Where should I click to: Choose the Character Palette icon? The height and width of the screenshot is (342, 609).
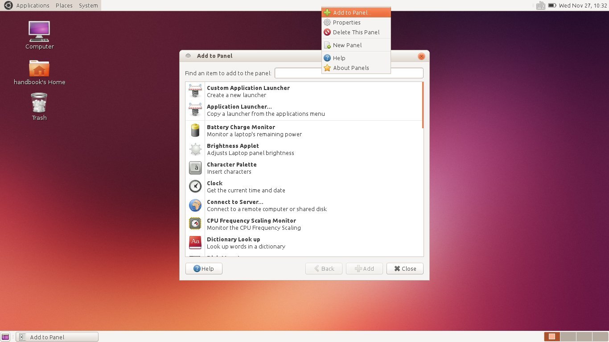click(x=195, y=168)
